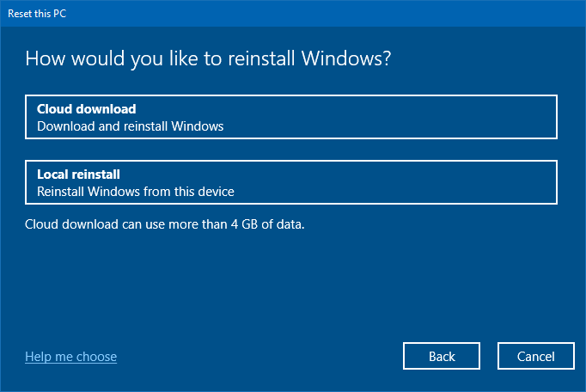The width and height of the screenshot is (586, 392).
Task: Pick reinstalling Windows from local files
Action: coord(291,182)
